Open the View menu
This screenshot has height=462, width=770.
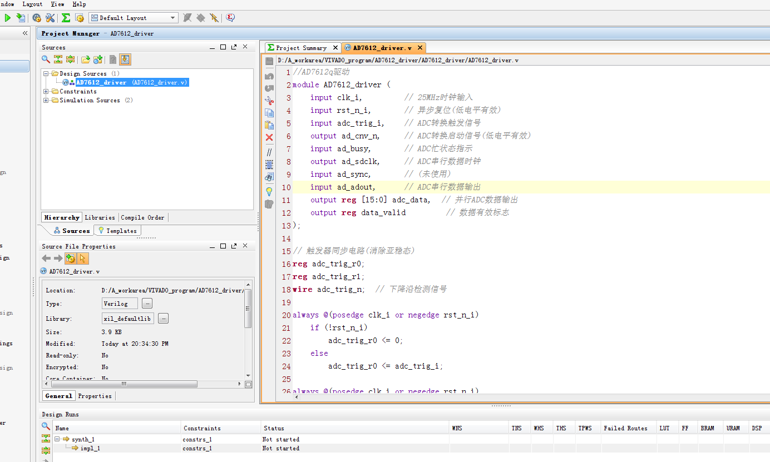(x=57, y=4)
